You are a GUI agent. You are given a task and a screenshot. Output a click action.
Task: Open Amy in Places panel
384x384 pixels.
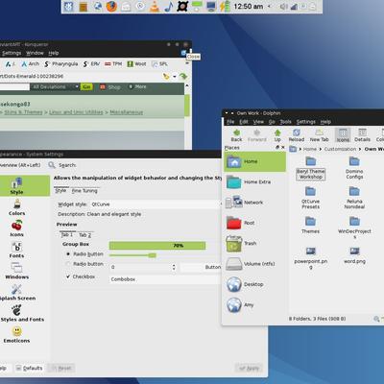(x=254, y=305)
